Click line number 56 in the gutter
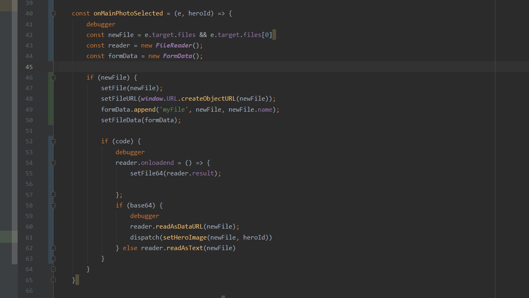This screenshot has width=529, height=298. [x=29, y=184]
